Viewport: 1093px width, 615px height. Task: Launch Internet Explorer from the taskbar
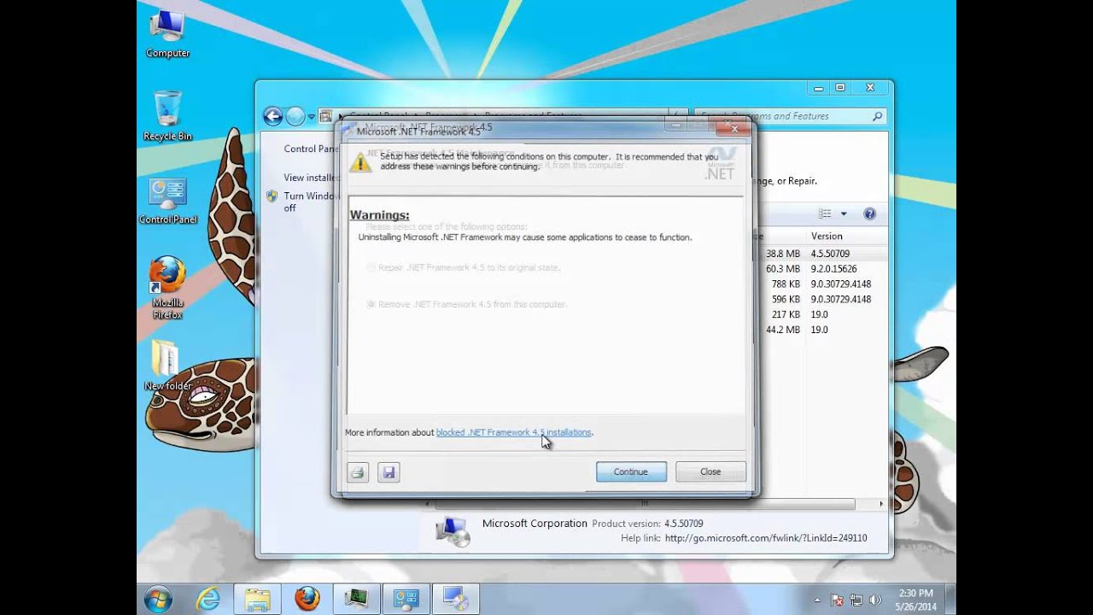[208, 599]
